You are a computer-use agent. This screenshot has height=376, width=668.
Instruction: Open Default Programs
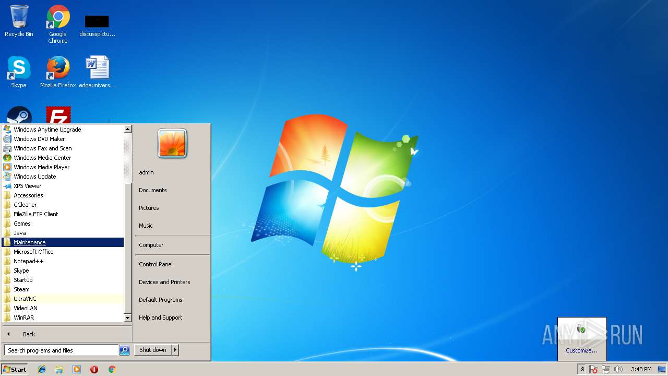[x=172, y=300]
